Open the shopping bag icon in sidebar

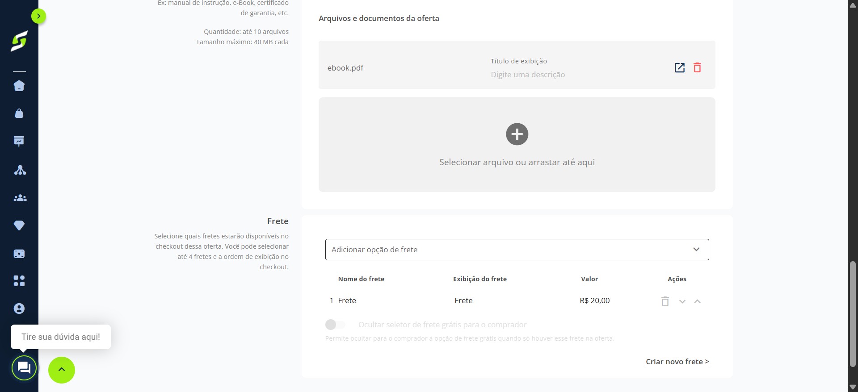pos(19,113)
